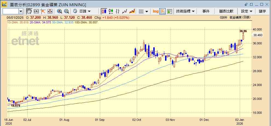Viewport: 271px width, 126px height.
Task: Click the 10-SMA: 35.616 label
Action: point(18,23)
